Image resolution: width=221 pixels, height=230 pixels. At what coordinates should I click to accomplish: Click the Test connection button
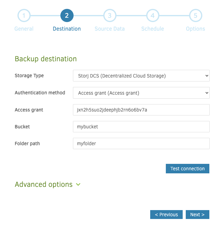(188, 168)
